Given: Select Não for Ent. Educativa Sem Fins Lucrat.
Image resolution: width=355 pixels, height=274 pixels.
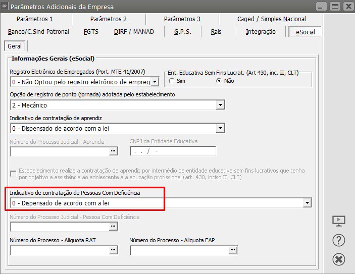Looking at the screenshot, I should click(219, 81).
